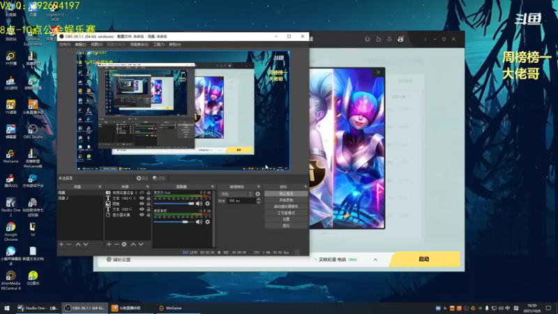
Task: Hide the 文本 (GDI+) 3 source
Action: click(142, 198)
